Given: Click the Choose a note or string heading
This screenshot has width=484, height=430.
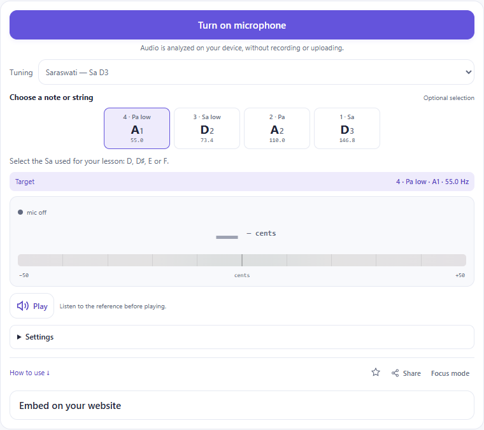Looking at the screenshot, I should coord(51,97).
